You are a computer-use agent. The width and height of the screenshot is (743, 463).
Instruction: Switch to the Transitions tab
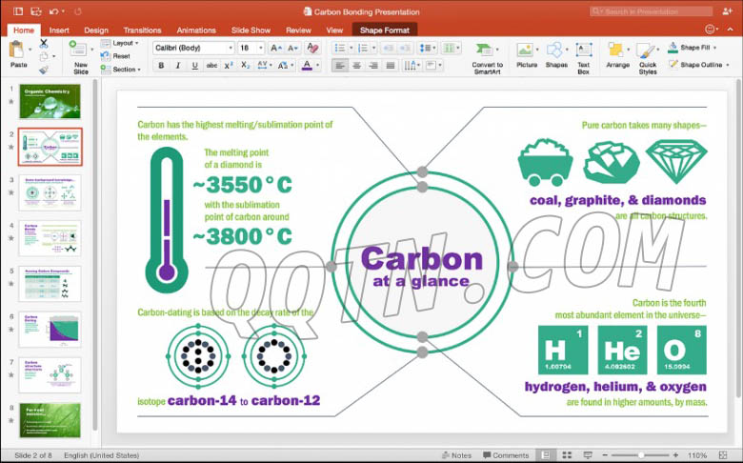(142, 30)
